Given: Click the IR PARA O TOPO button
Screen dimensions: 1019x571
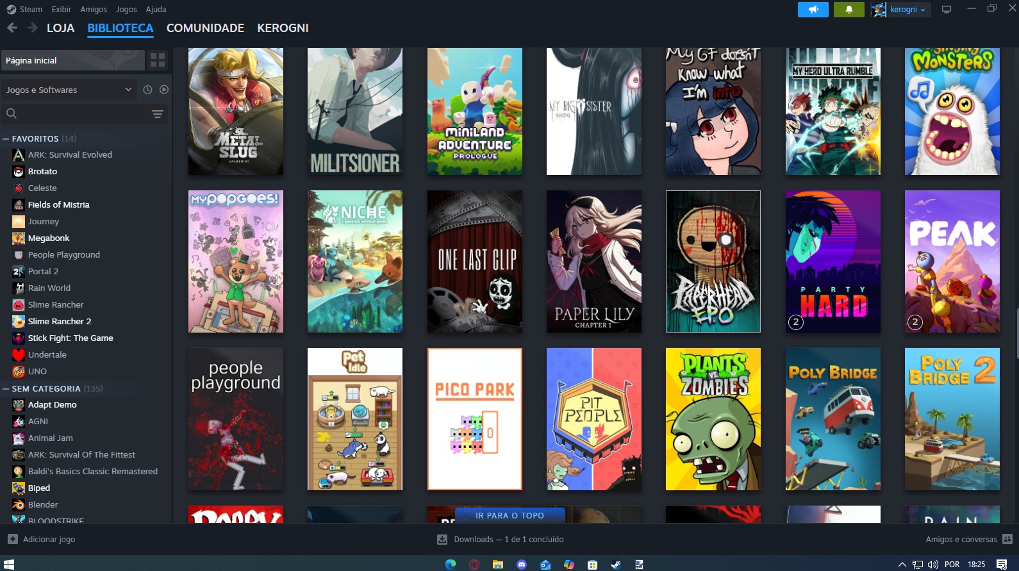Looking at the screenshot, I should pyautogui.click(x=509, y=515).
